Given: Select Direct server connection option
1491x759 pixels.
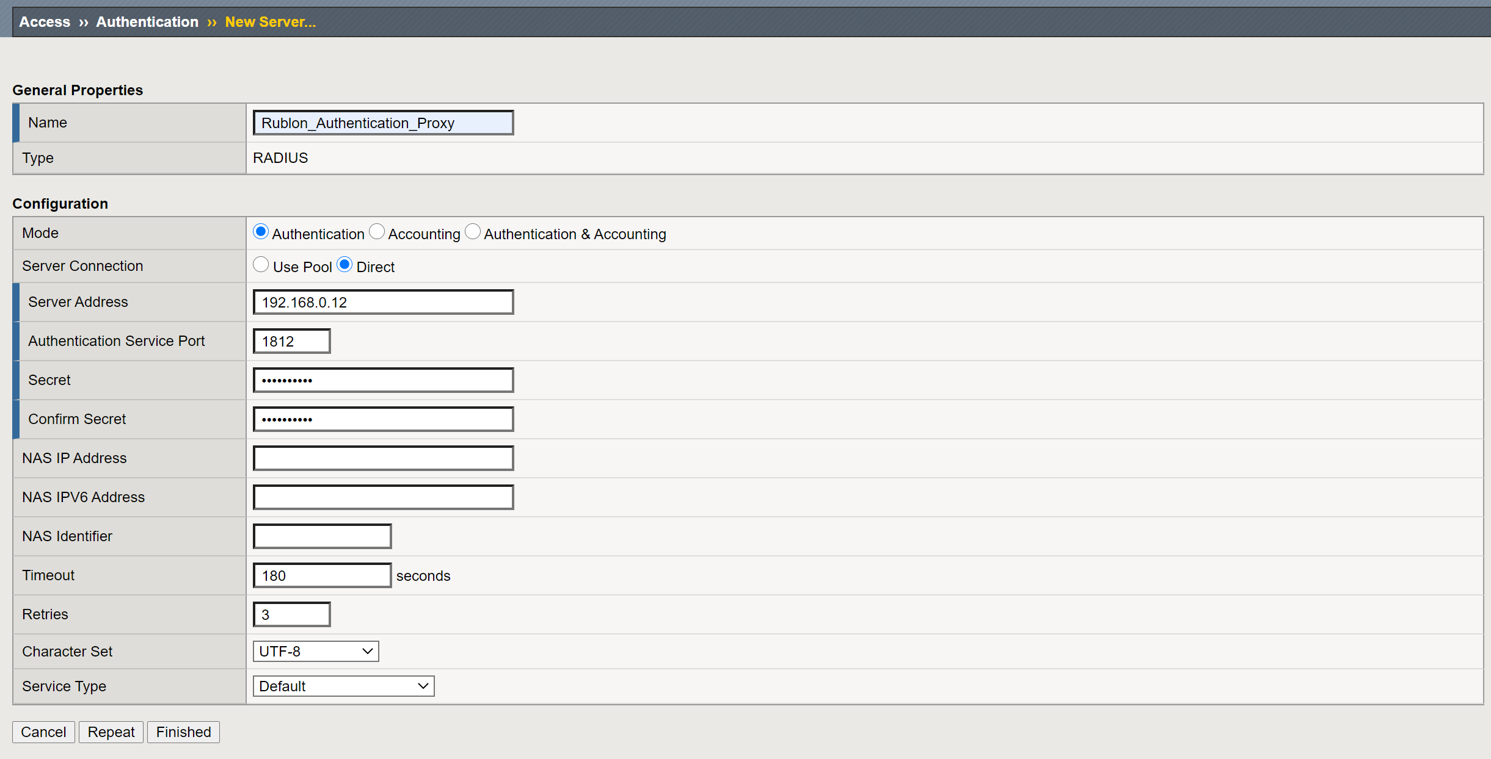Looking at the screenshot, I should tap(344, 265).
